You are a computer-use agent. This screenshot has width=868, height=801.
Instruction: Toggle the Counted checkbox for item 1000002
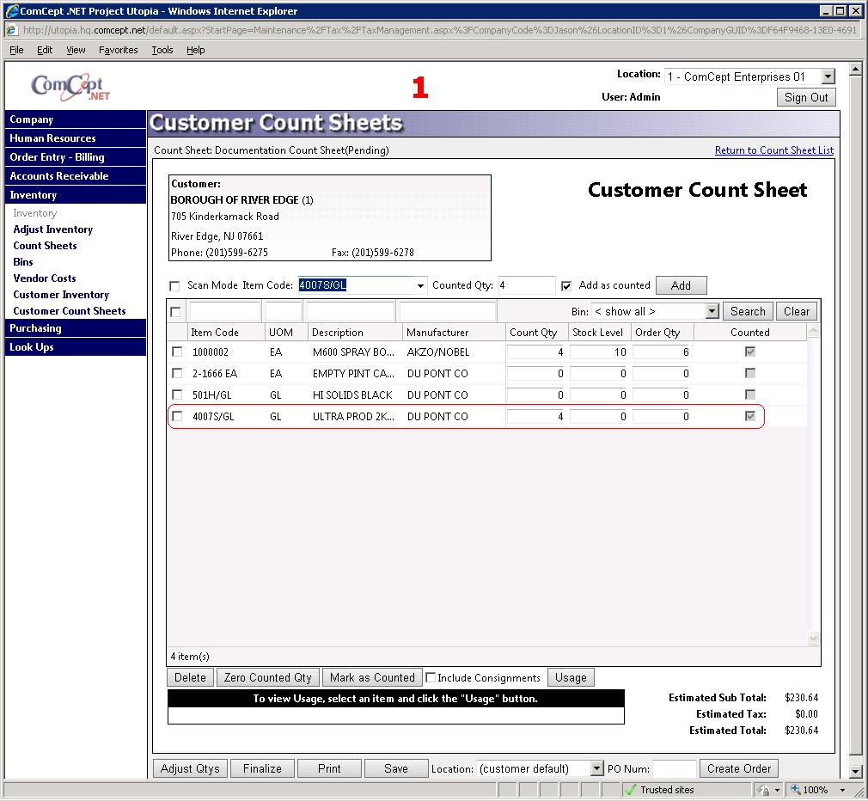click(x=749, y=352)
